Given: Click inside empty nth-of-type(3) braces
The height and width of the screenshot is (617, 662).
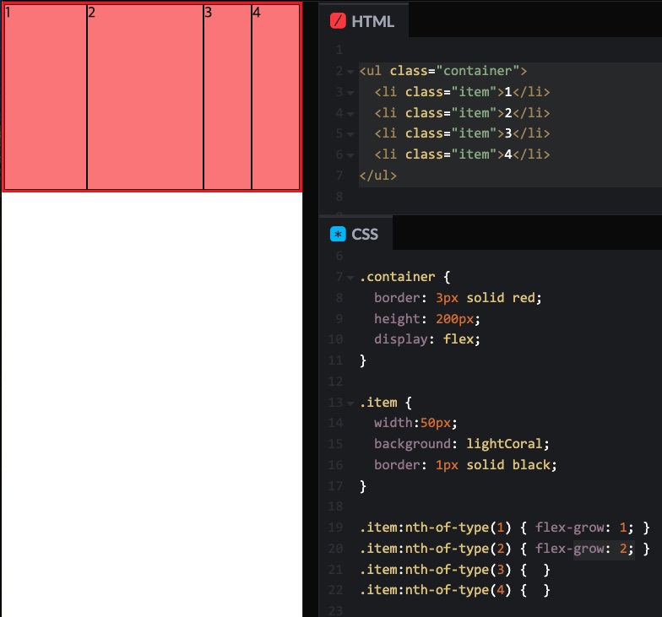Looking at the screenshot, I should coord(535,570).
